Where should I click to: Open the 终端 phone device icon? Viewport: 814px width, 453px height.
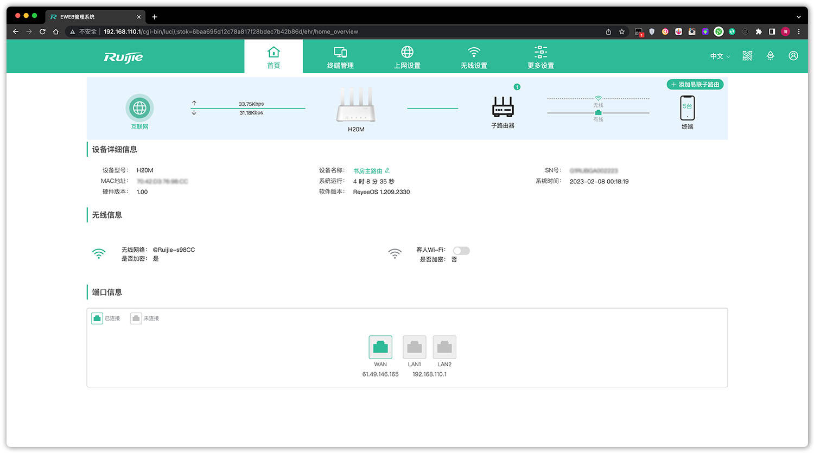pyautogui.click(x=688, y=108)
